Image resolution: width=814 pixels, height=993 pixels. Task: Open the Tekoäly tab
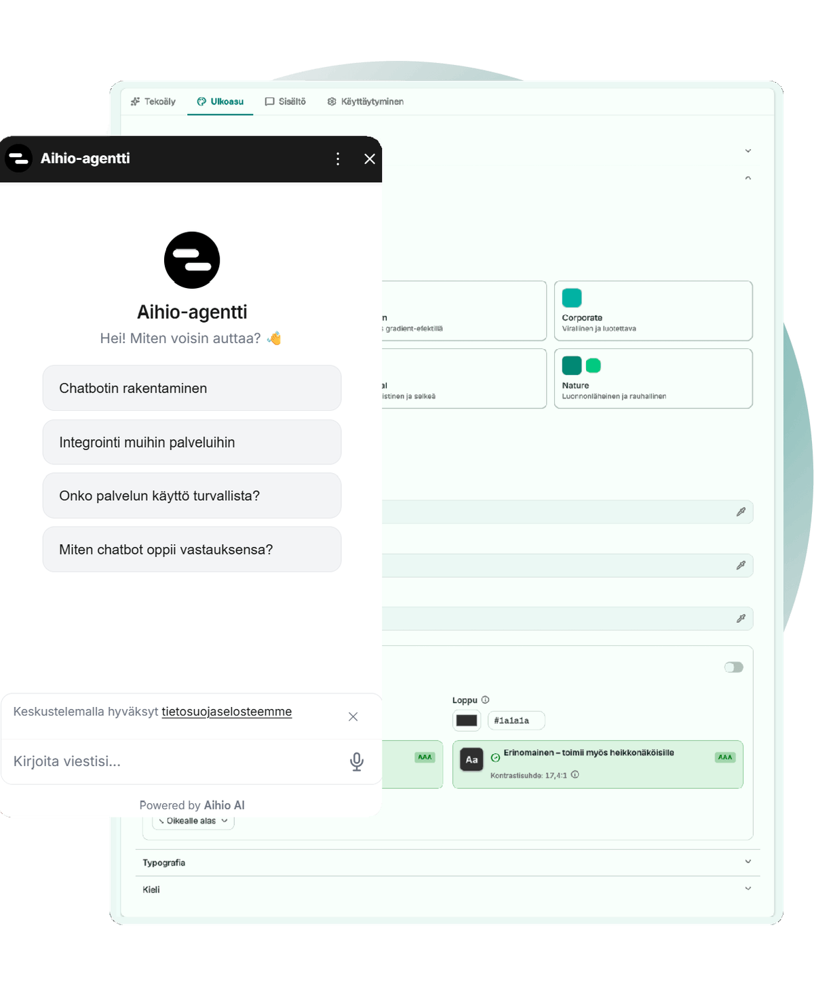pyautogui.click(x=153, y=102)
